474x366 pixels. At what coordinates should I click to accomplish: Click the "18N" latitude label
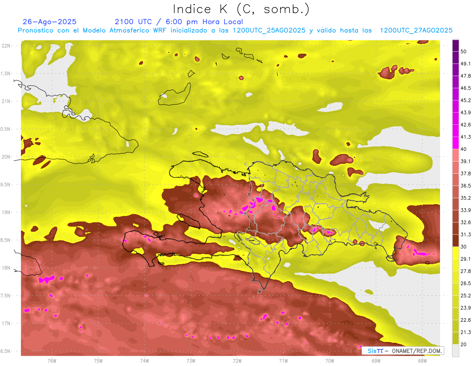coord(6,268)
